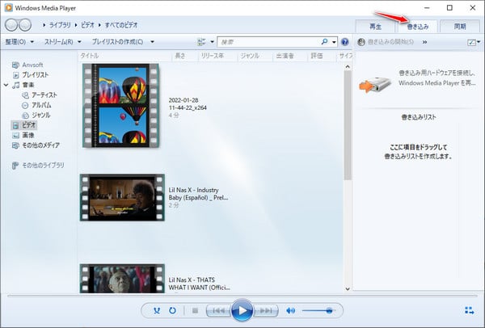Click すべてのビデオ in the breadcrumb
This screenshot has width=485, height=328.
[x=121, y=25]
